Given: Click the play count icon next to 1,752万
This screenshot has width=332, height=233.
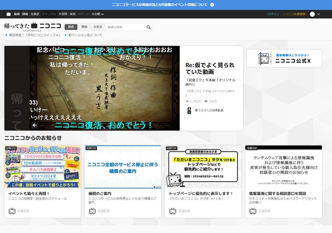Looking at the screenshot, I should pos(187,101).
